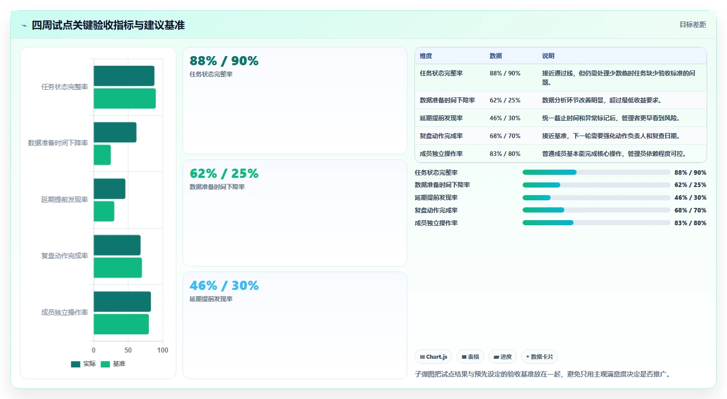Click the dark 实际 bar for 成员独立操作率
Screen dimensions: 727x399
[122, 302]
